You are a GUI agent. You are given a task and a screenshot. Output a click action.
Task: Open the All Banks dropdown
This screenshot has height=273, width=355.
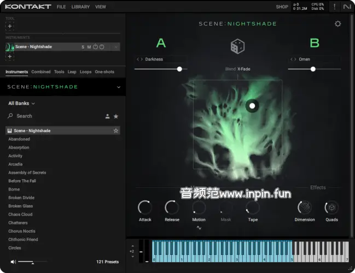21,103
